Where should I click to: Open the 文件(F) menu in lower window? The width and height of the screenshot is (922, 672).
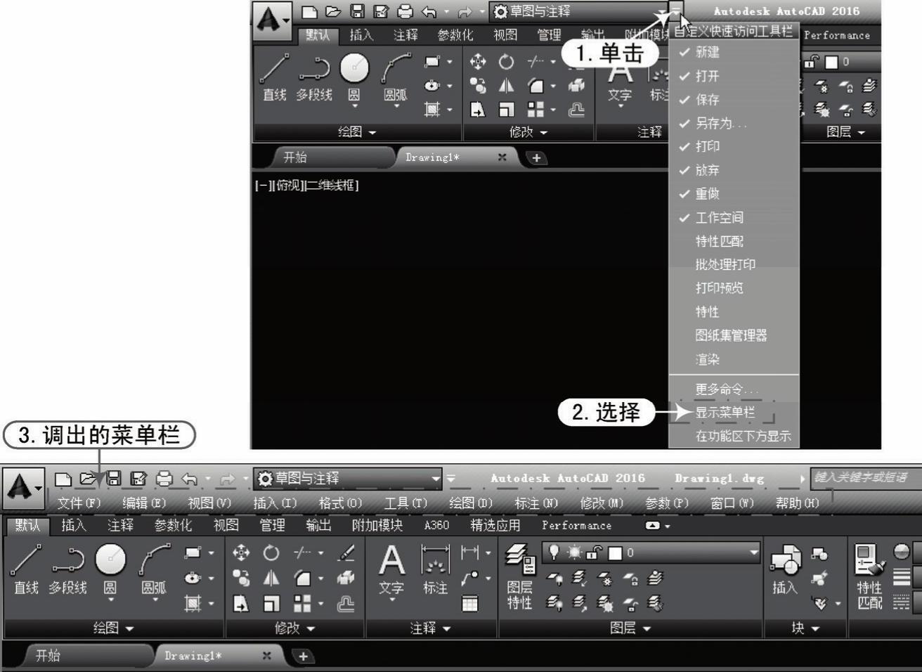pyautogui.click(x=79, y=503)
